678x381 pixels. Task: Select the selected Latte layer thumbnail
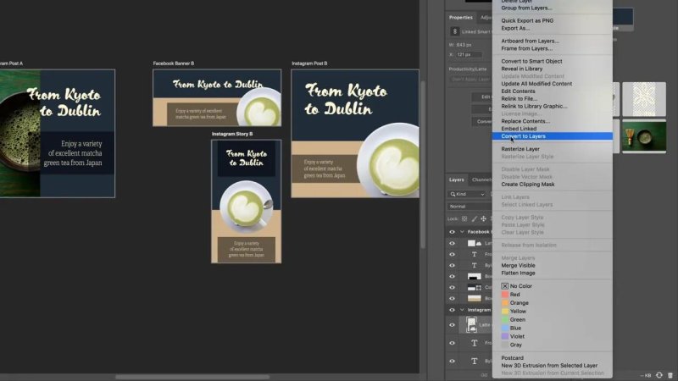(471, 325)
